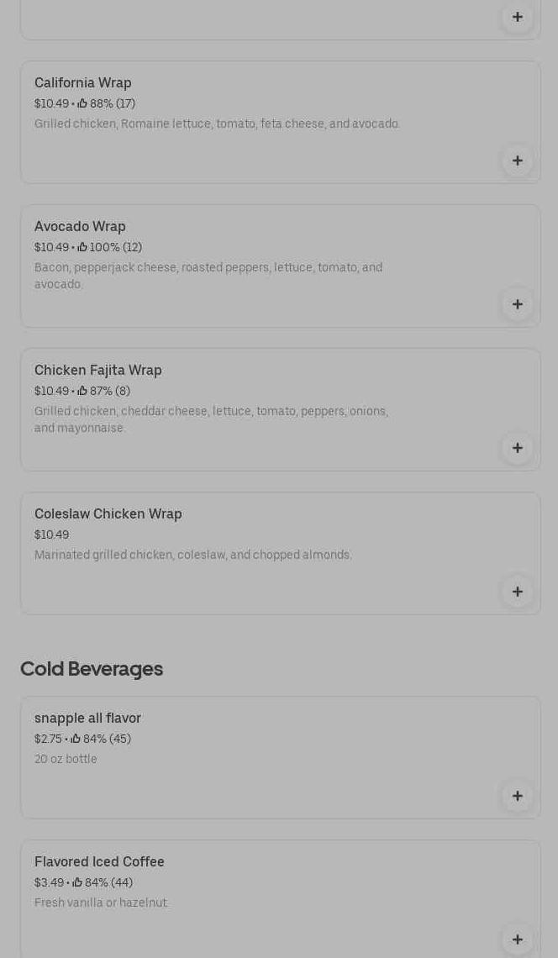This screenshot has height=958, width=558.
Task: Open the Avocado Wrap item title
Action: [x=80, y=226]
